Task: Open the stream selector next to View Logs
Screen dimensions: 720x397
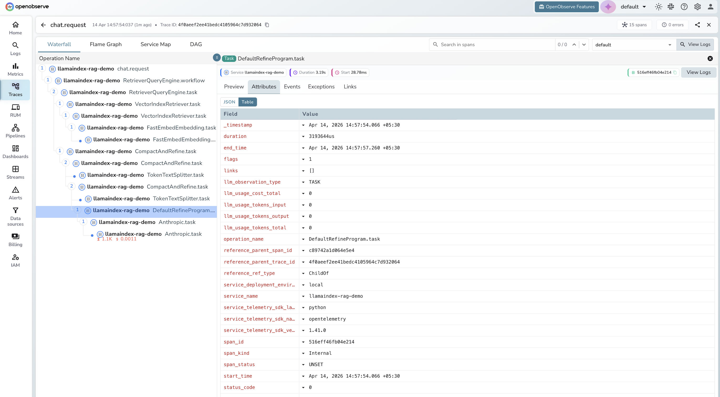Action: [x=634, y=44]
